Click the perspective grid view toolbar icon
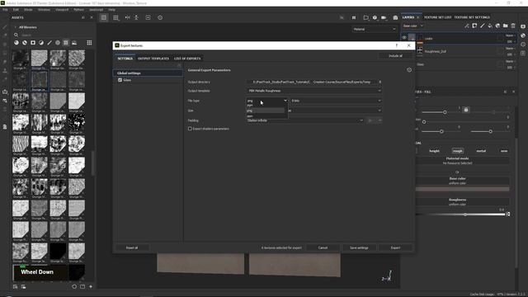 (115, 17)
